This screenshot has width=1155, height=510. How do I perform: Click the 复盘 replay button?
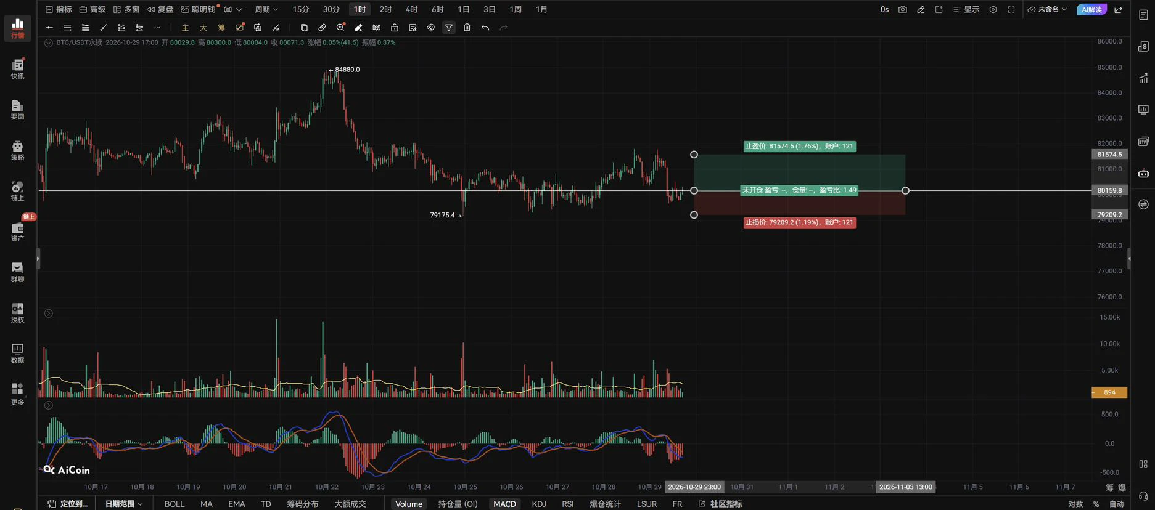tap(160, 9)
